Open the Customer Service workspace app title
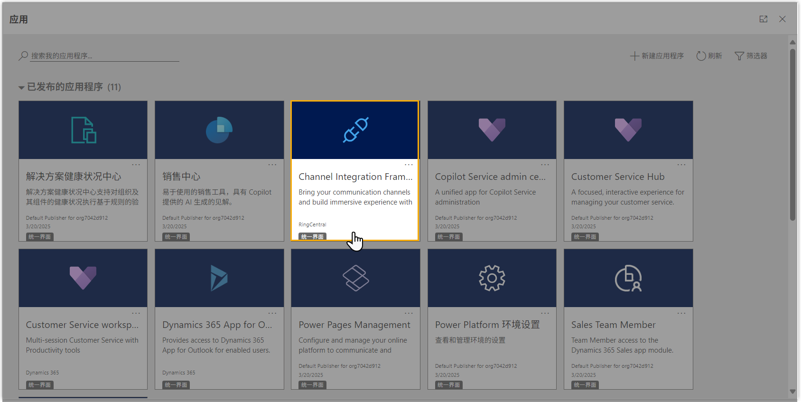The height and width of the screenshot is (402, 801). click(x=82, y=325)
